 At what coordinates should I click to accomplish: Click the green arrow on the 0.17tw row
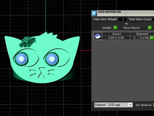click(x=152, y=38)
